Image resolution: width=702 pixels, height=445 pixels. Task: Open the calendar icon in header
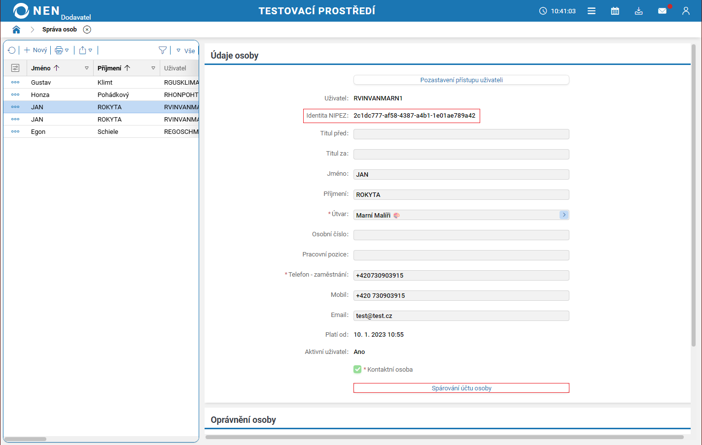[x=615, y=11]
